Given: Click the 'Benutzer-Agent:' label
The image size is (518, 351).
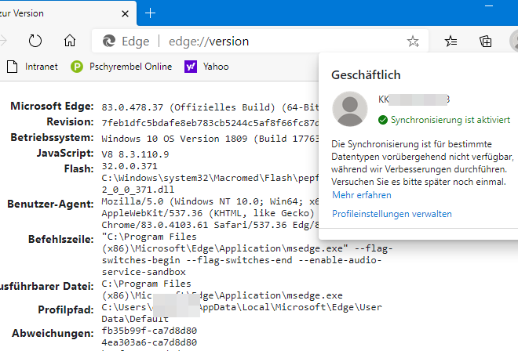Looking at the screenshot, I should [x=50, y=204].
